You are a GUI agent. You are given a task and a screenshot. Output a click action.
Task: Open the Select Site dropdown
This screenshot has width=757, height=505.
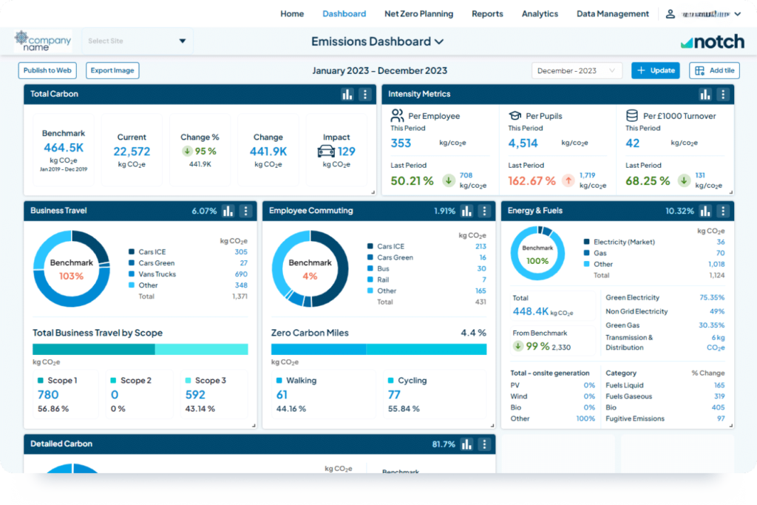(x=137, y=41)
